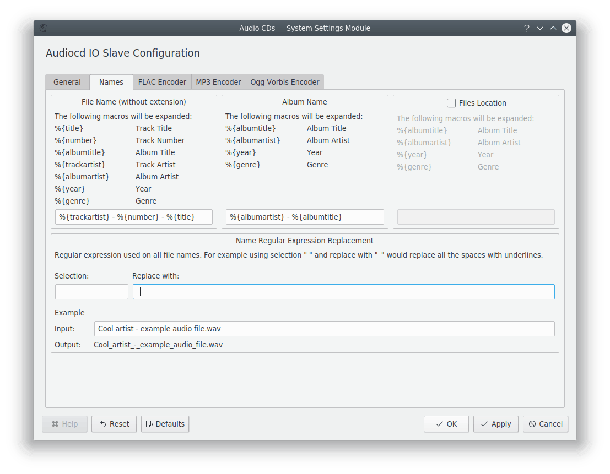Switch to the General tab
This screenshot has width=610, height=474.
pos(67,82)
